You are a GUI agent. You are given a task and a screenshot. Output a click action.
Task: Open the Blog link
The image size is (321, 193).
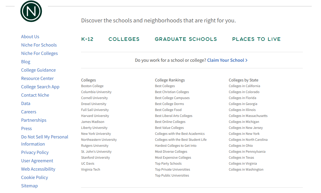(26, 62)
